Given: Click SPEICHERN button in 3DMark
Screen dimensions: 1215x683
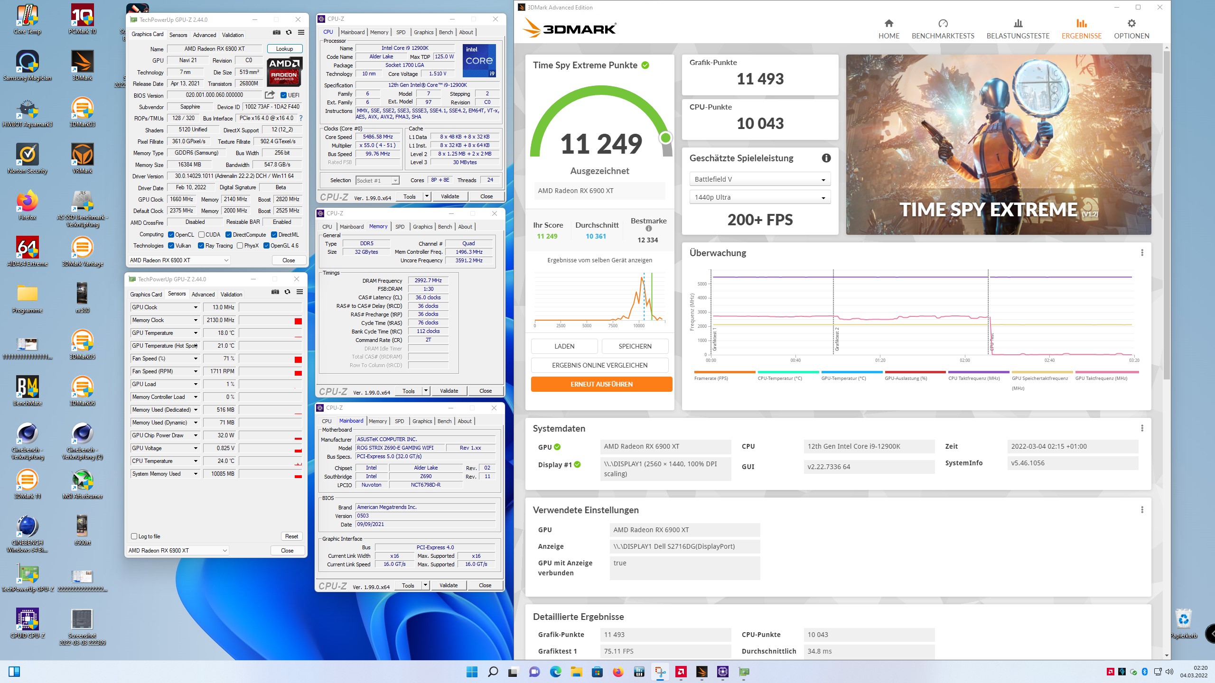Looking at the screenshot, I should (x=635, y=346).
